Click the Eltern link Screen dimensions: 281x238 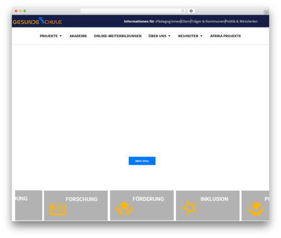tap(185, 21)
